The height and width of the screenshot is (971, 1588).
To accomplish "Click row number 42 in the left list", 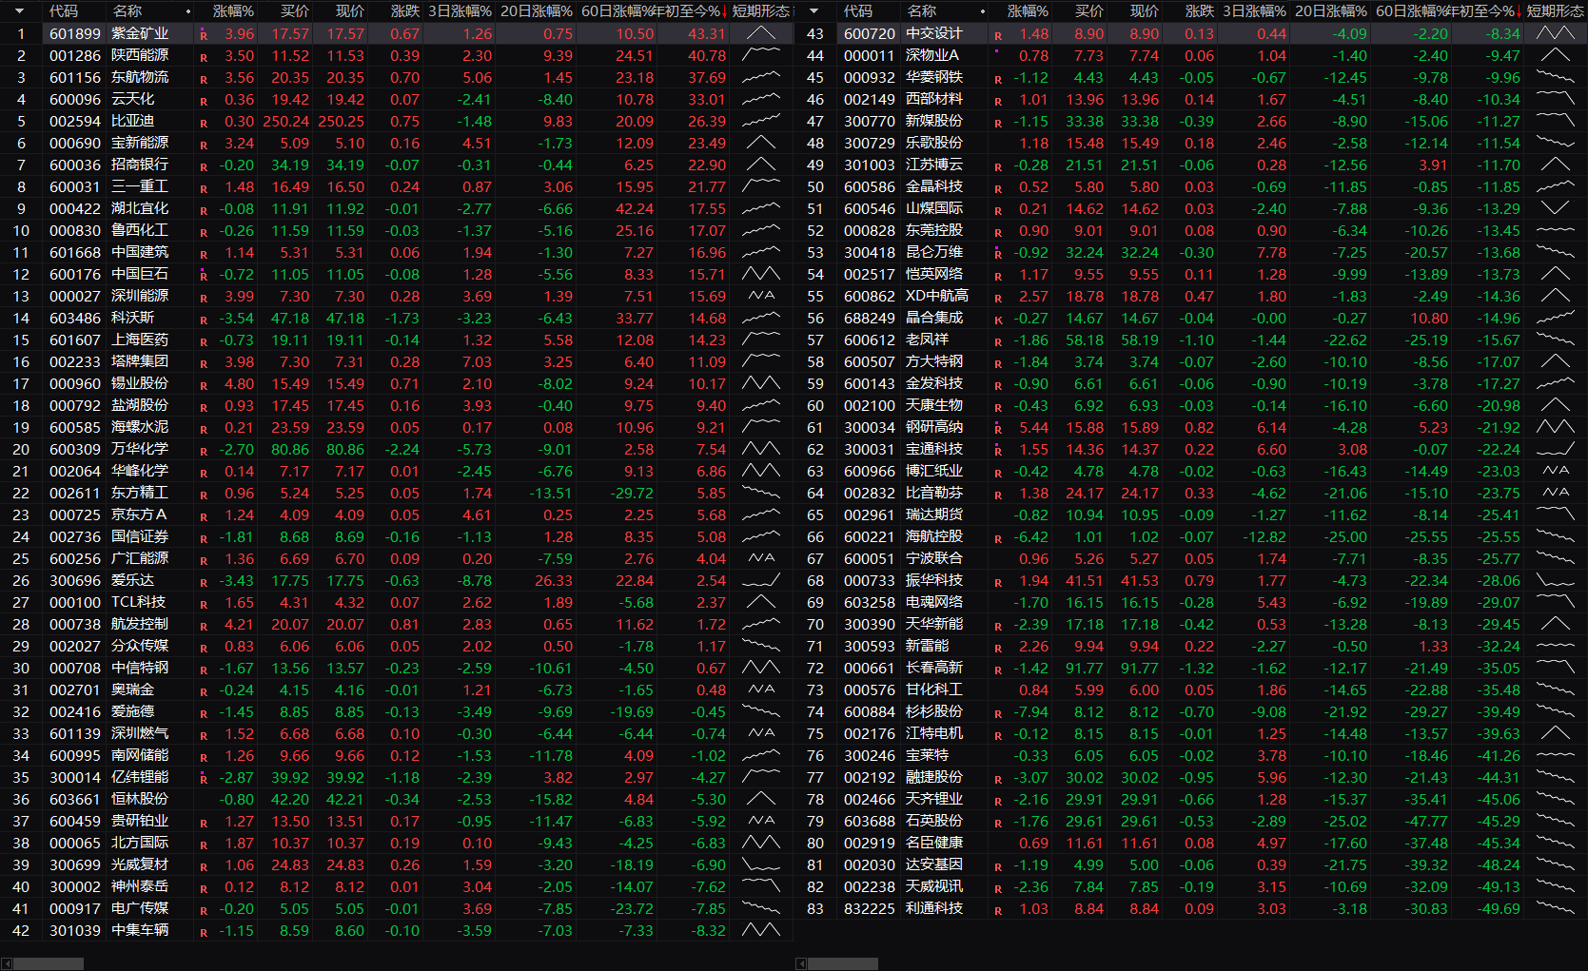I will click(x=21, y=930).
